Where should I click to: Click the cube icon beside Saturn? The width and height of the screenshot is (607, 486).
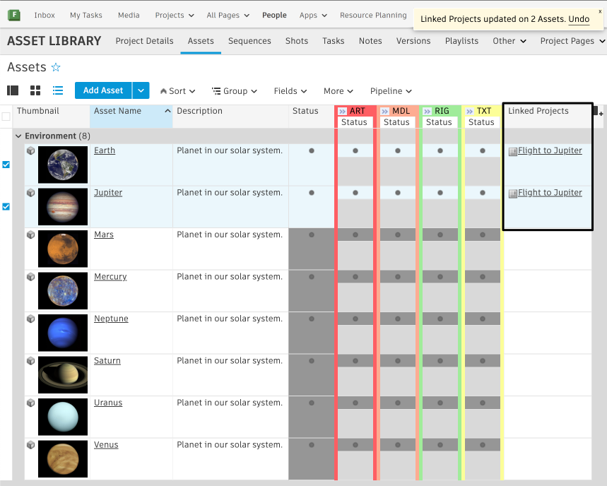pyautogui.click(x=30, y=361)
